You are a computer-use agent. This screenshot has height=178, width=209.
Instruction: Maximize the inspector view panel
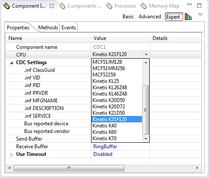coord(199,6)
